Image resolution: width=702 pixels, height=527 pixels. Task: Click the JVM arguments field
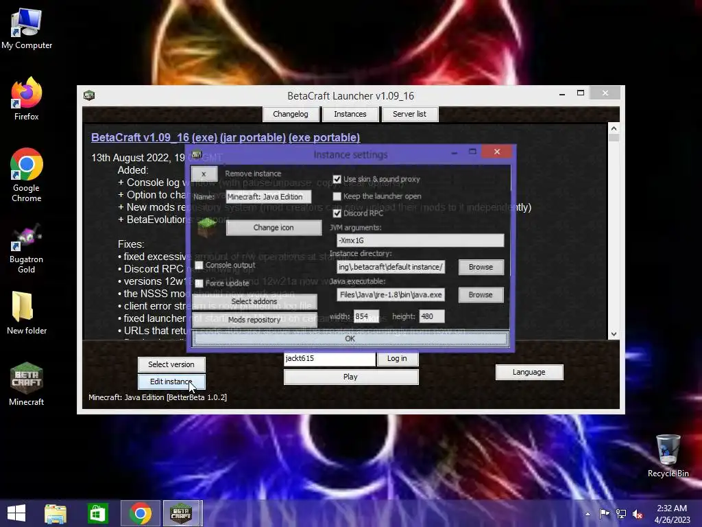pyautogui.click(x=420, y=241)
